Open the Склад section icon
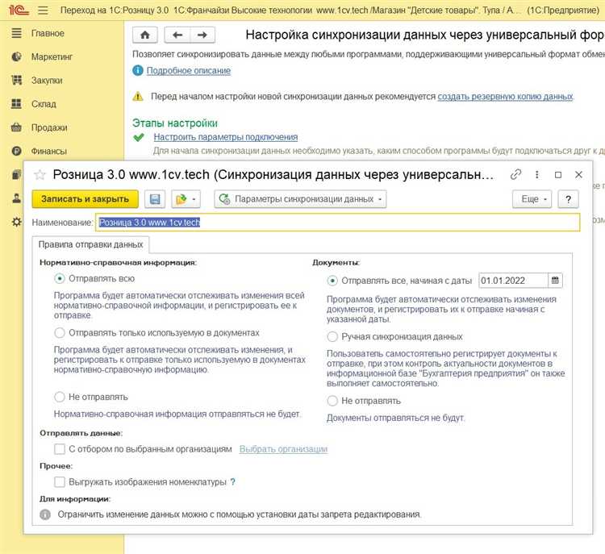This screenshot has width=605, height=554. [17, 104]
